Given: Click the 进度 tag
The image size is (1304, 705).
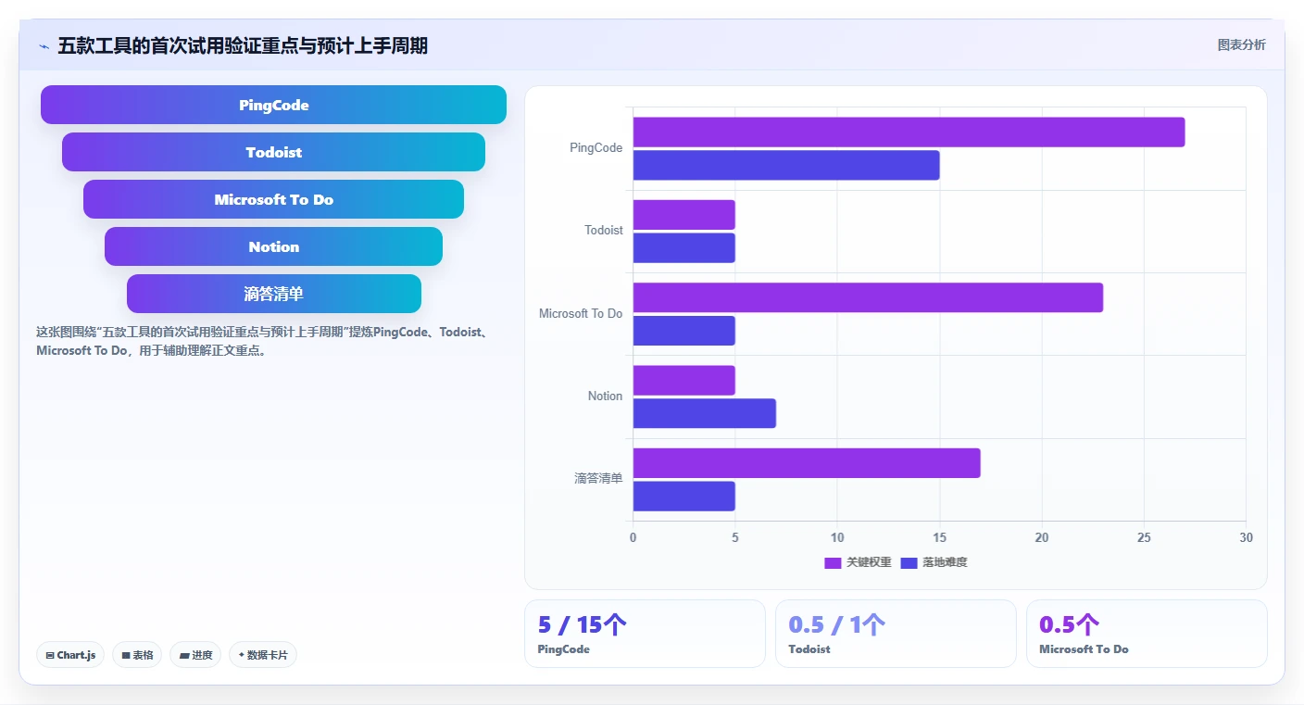Looking at the screenshot, I should tap(195, 655).
